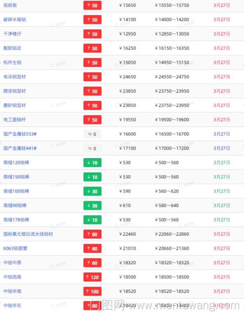The width and height of the screenshot is (244, 315).
Task: Click the 3月27日 date in 喷涂铝型材 row
Action: point(222,91)
